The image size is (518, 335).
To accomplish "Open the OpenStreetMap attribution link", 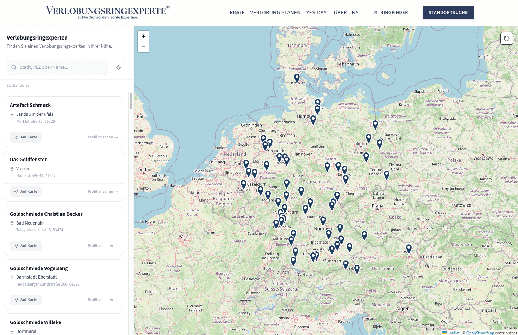I will click(480, 333).
